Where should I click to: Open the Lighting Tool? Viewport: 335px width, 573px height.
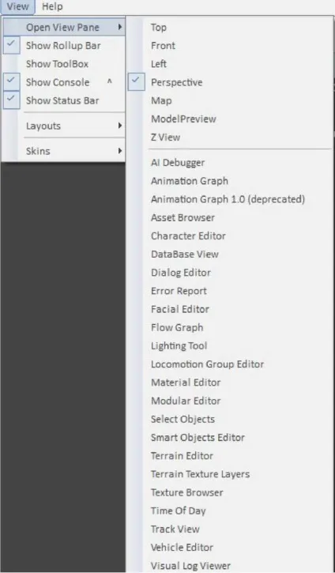230,345
